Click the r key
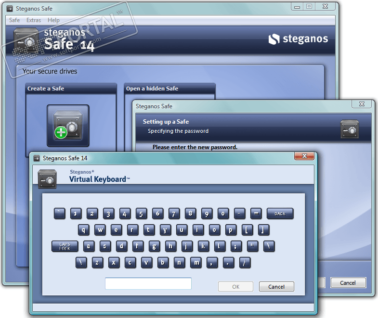The image size is (378, 318). click(133, 230)
